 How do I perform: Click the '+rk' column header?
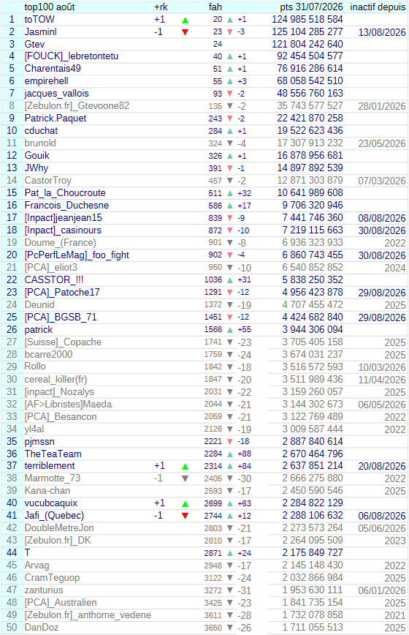[x=161, y=7]
